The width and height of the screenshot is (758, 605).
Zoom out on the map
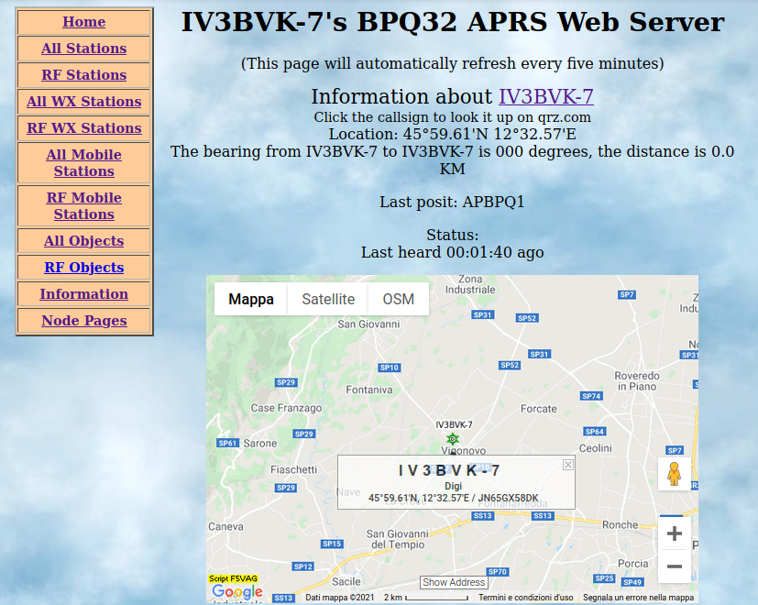point(674,566)
